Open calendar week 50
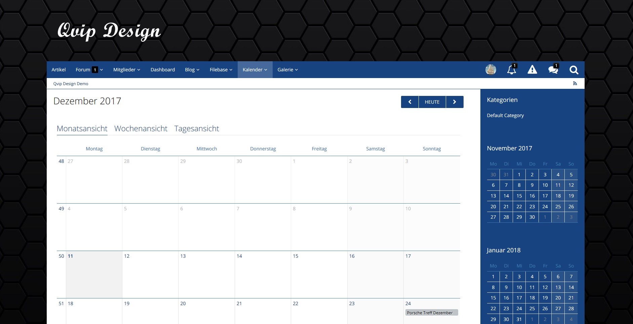633x324 pixels. click(x=61, y=256)
